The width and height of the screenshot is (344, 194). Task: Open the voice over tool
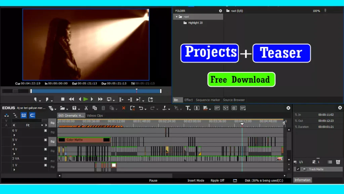click(x=197, y=108)
